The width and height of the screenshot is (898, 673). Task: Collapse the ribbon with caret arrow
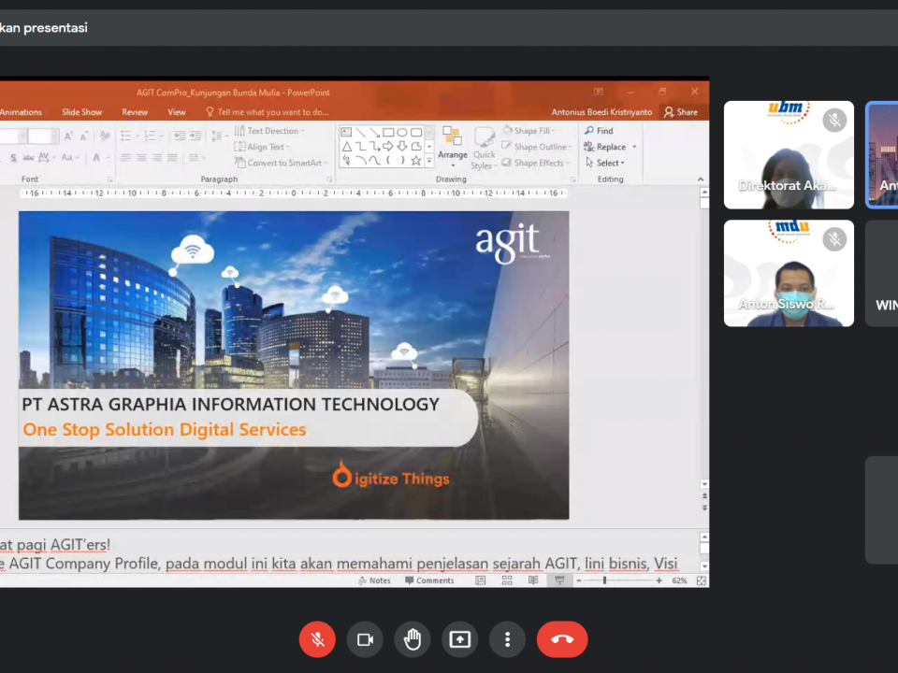point(701,179)
